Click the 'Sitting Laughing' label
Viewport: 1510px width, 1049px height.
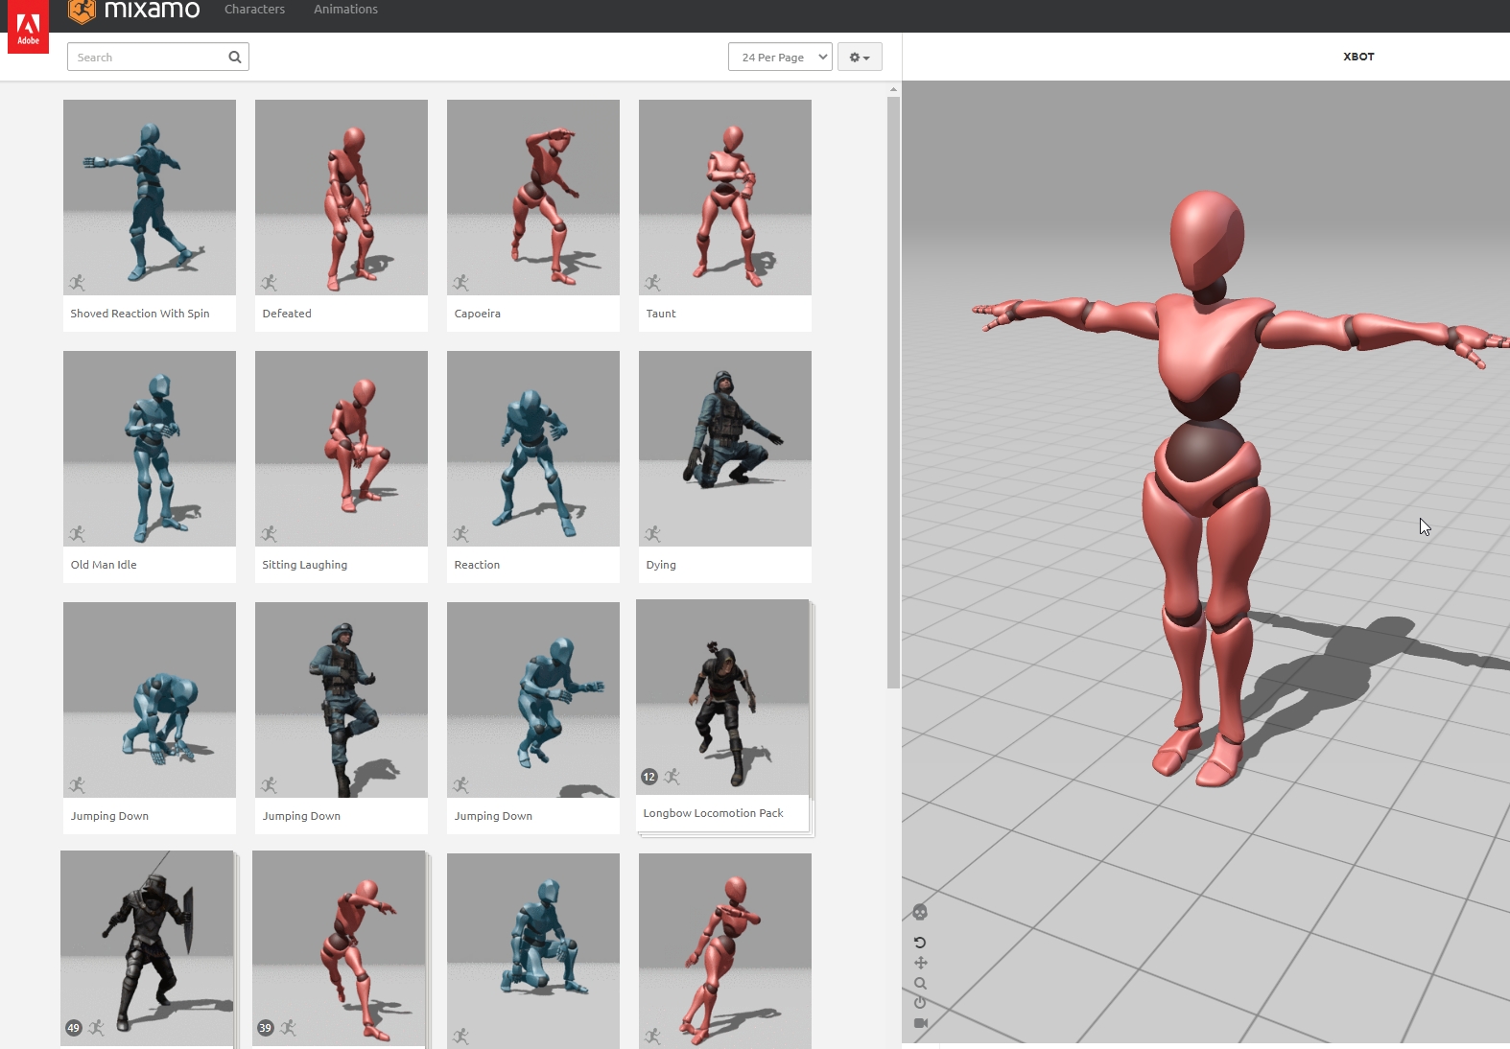(x=305, y=565)
